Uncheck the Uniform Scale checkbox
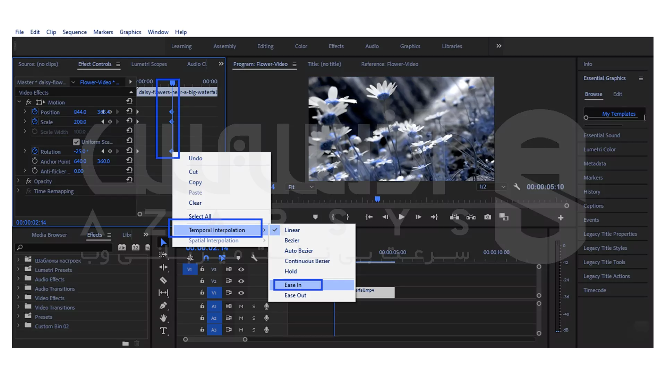 click(x=76, y=142)
